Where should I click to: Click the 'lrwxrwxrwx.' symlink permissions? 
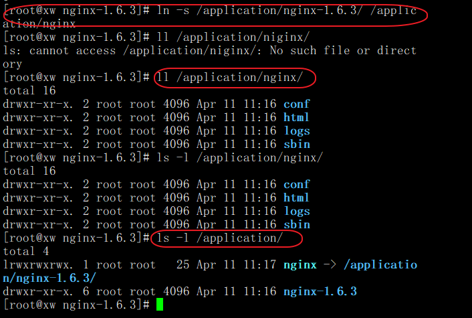[38, 264]
